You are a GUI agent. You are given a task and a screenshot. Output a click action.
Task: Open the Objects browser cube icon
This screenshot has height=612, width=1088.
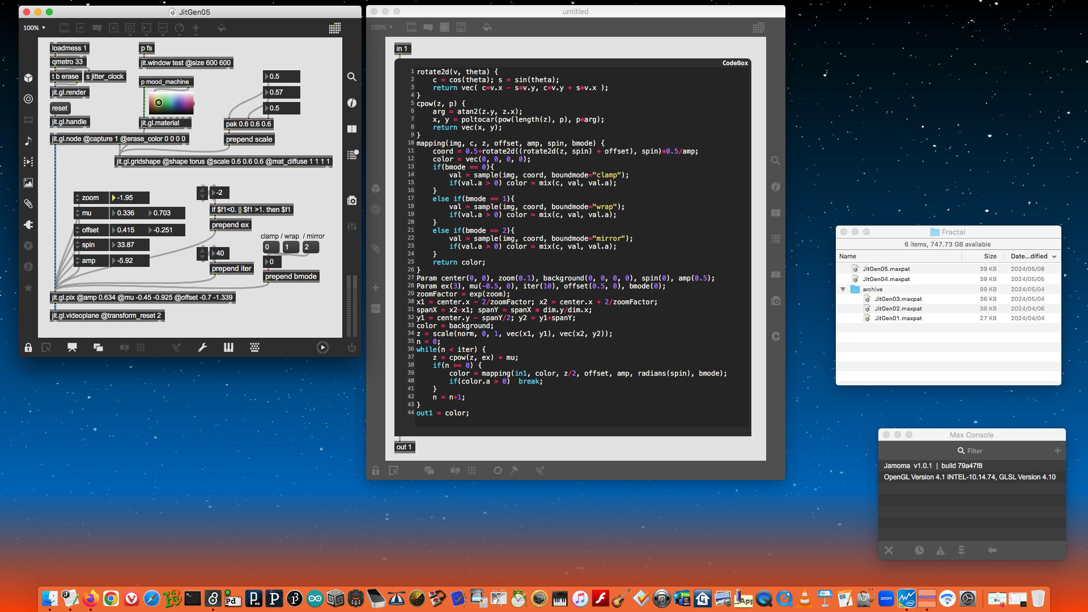tap(28, 78)
